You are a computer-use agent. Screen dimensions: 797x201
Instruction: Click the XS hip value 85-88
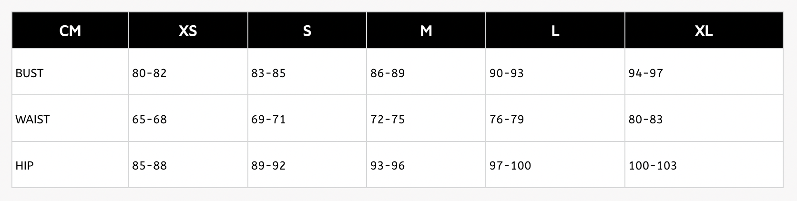tap(150, 166)
